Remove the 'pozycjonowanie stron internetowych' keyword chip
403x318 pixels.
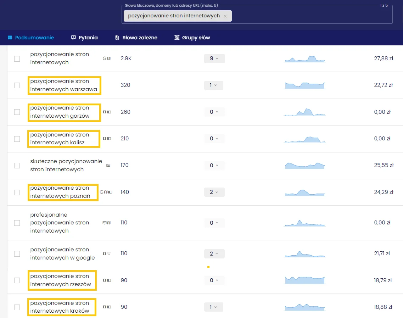coord(225,16)
